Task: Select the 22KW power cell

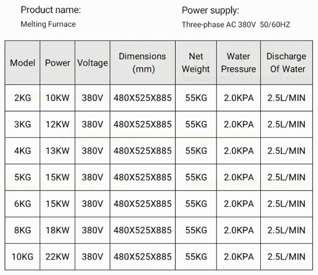Action: [57, 257]
